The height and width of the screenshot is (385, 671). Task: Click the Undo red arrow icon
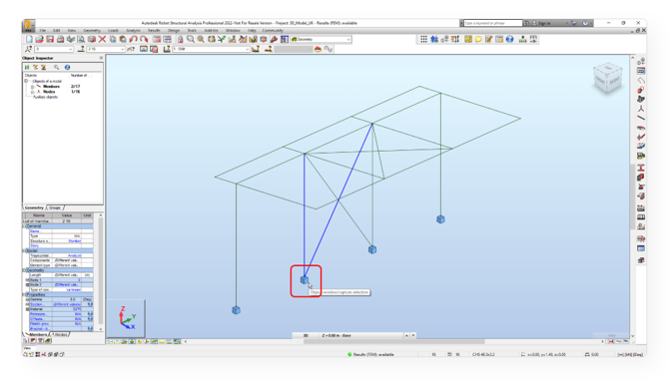click(x=133, y=39)
